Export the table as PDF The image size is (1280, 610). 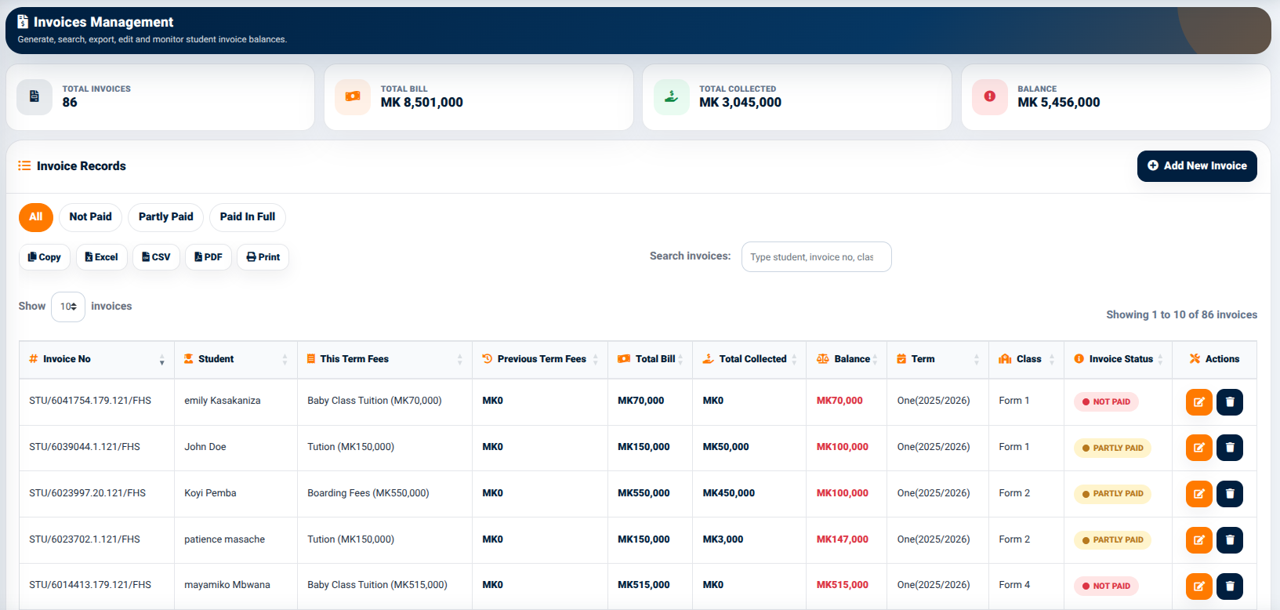(208, 257)
